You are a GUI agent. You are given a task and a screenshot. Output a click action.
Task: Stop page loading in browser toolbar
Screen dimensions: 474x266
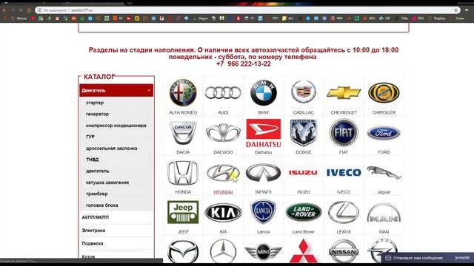[x=21, y=10]
